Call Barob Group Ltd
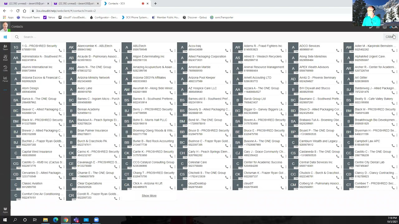 pyautogui.click(x=282, y=103)
